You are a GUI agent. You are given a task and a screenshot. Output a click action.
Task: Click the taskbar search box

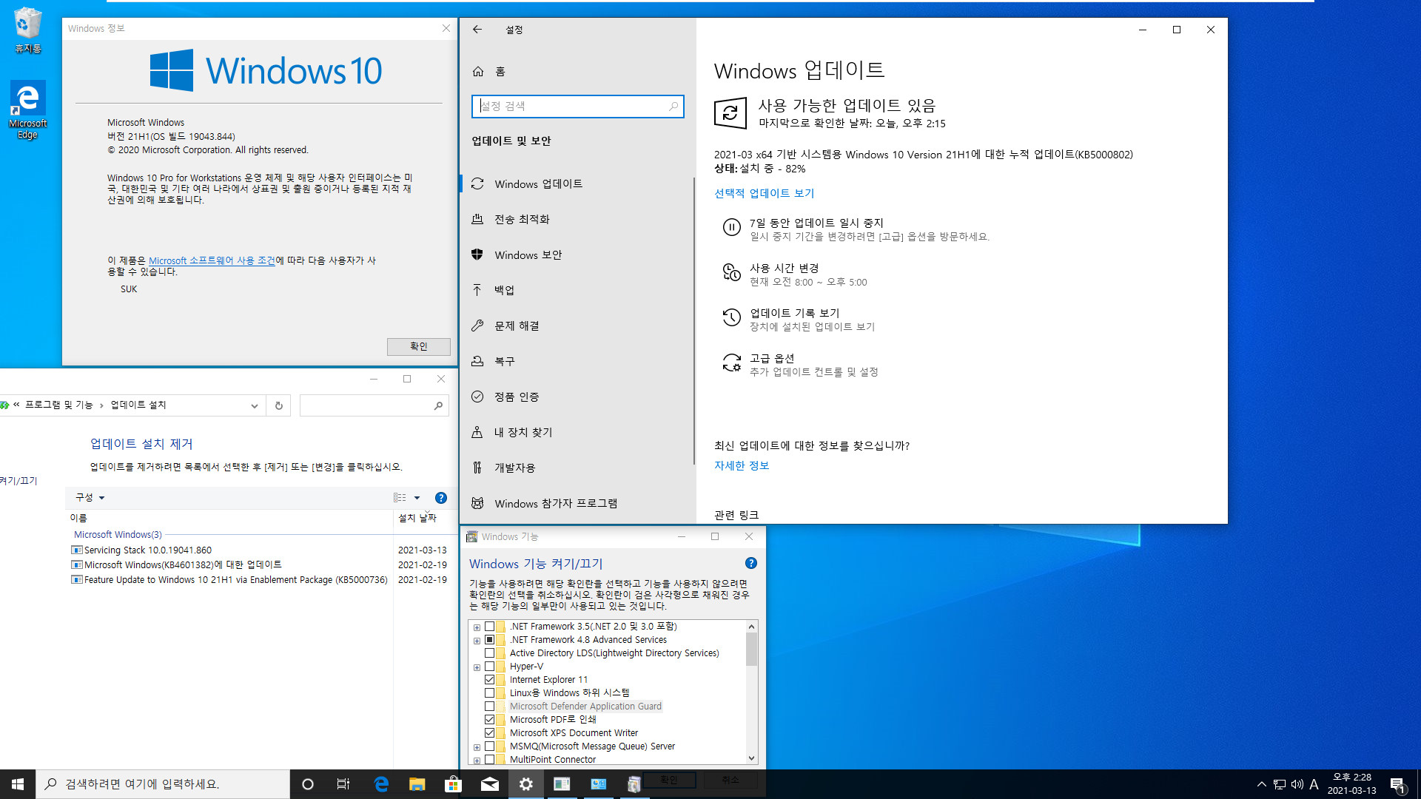click(163, 784)
